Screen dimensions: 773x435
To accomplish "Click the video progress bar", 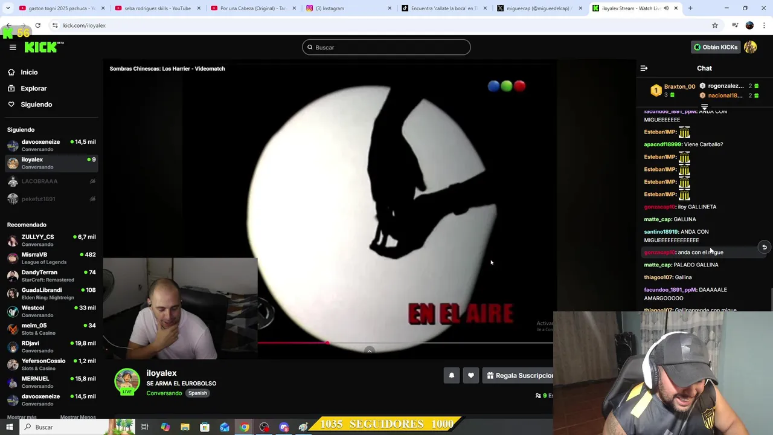I will click(x=405, y=343).
